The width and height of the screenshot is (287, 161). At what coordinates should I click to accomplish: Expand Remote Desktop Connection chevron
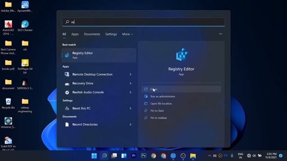(x=130, y=74)
